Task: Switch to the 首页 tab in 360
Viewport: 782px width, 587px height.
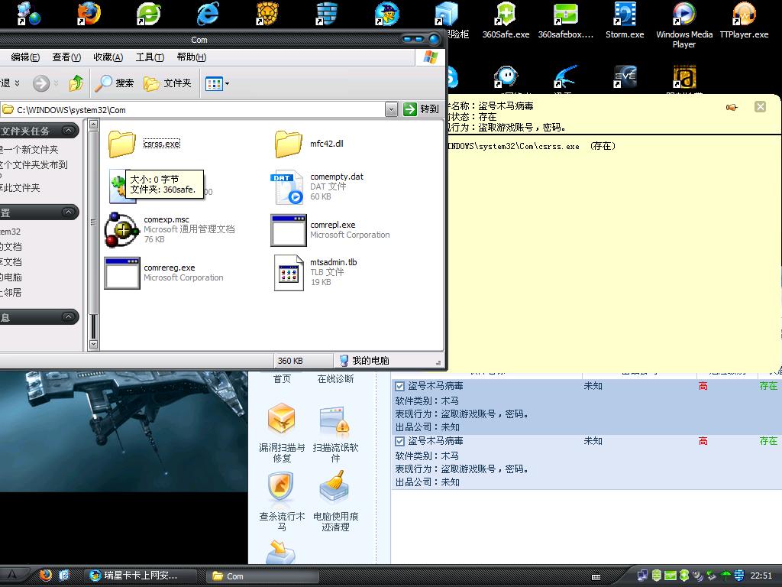Action: 282,379
